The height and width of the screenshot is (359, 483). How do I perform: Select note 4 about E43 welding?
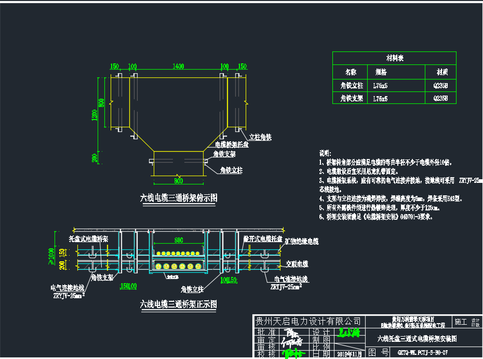pos(391,199)
